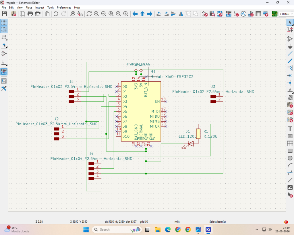Zoom in using the magnifier plus icon
The width and height of the screenshot is (294, 235).
(x=96, y=14)
